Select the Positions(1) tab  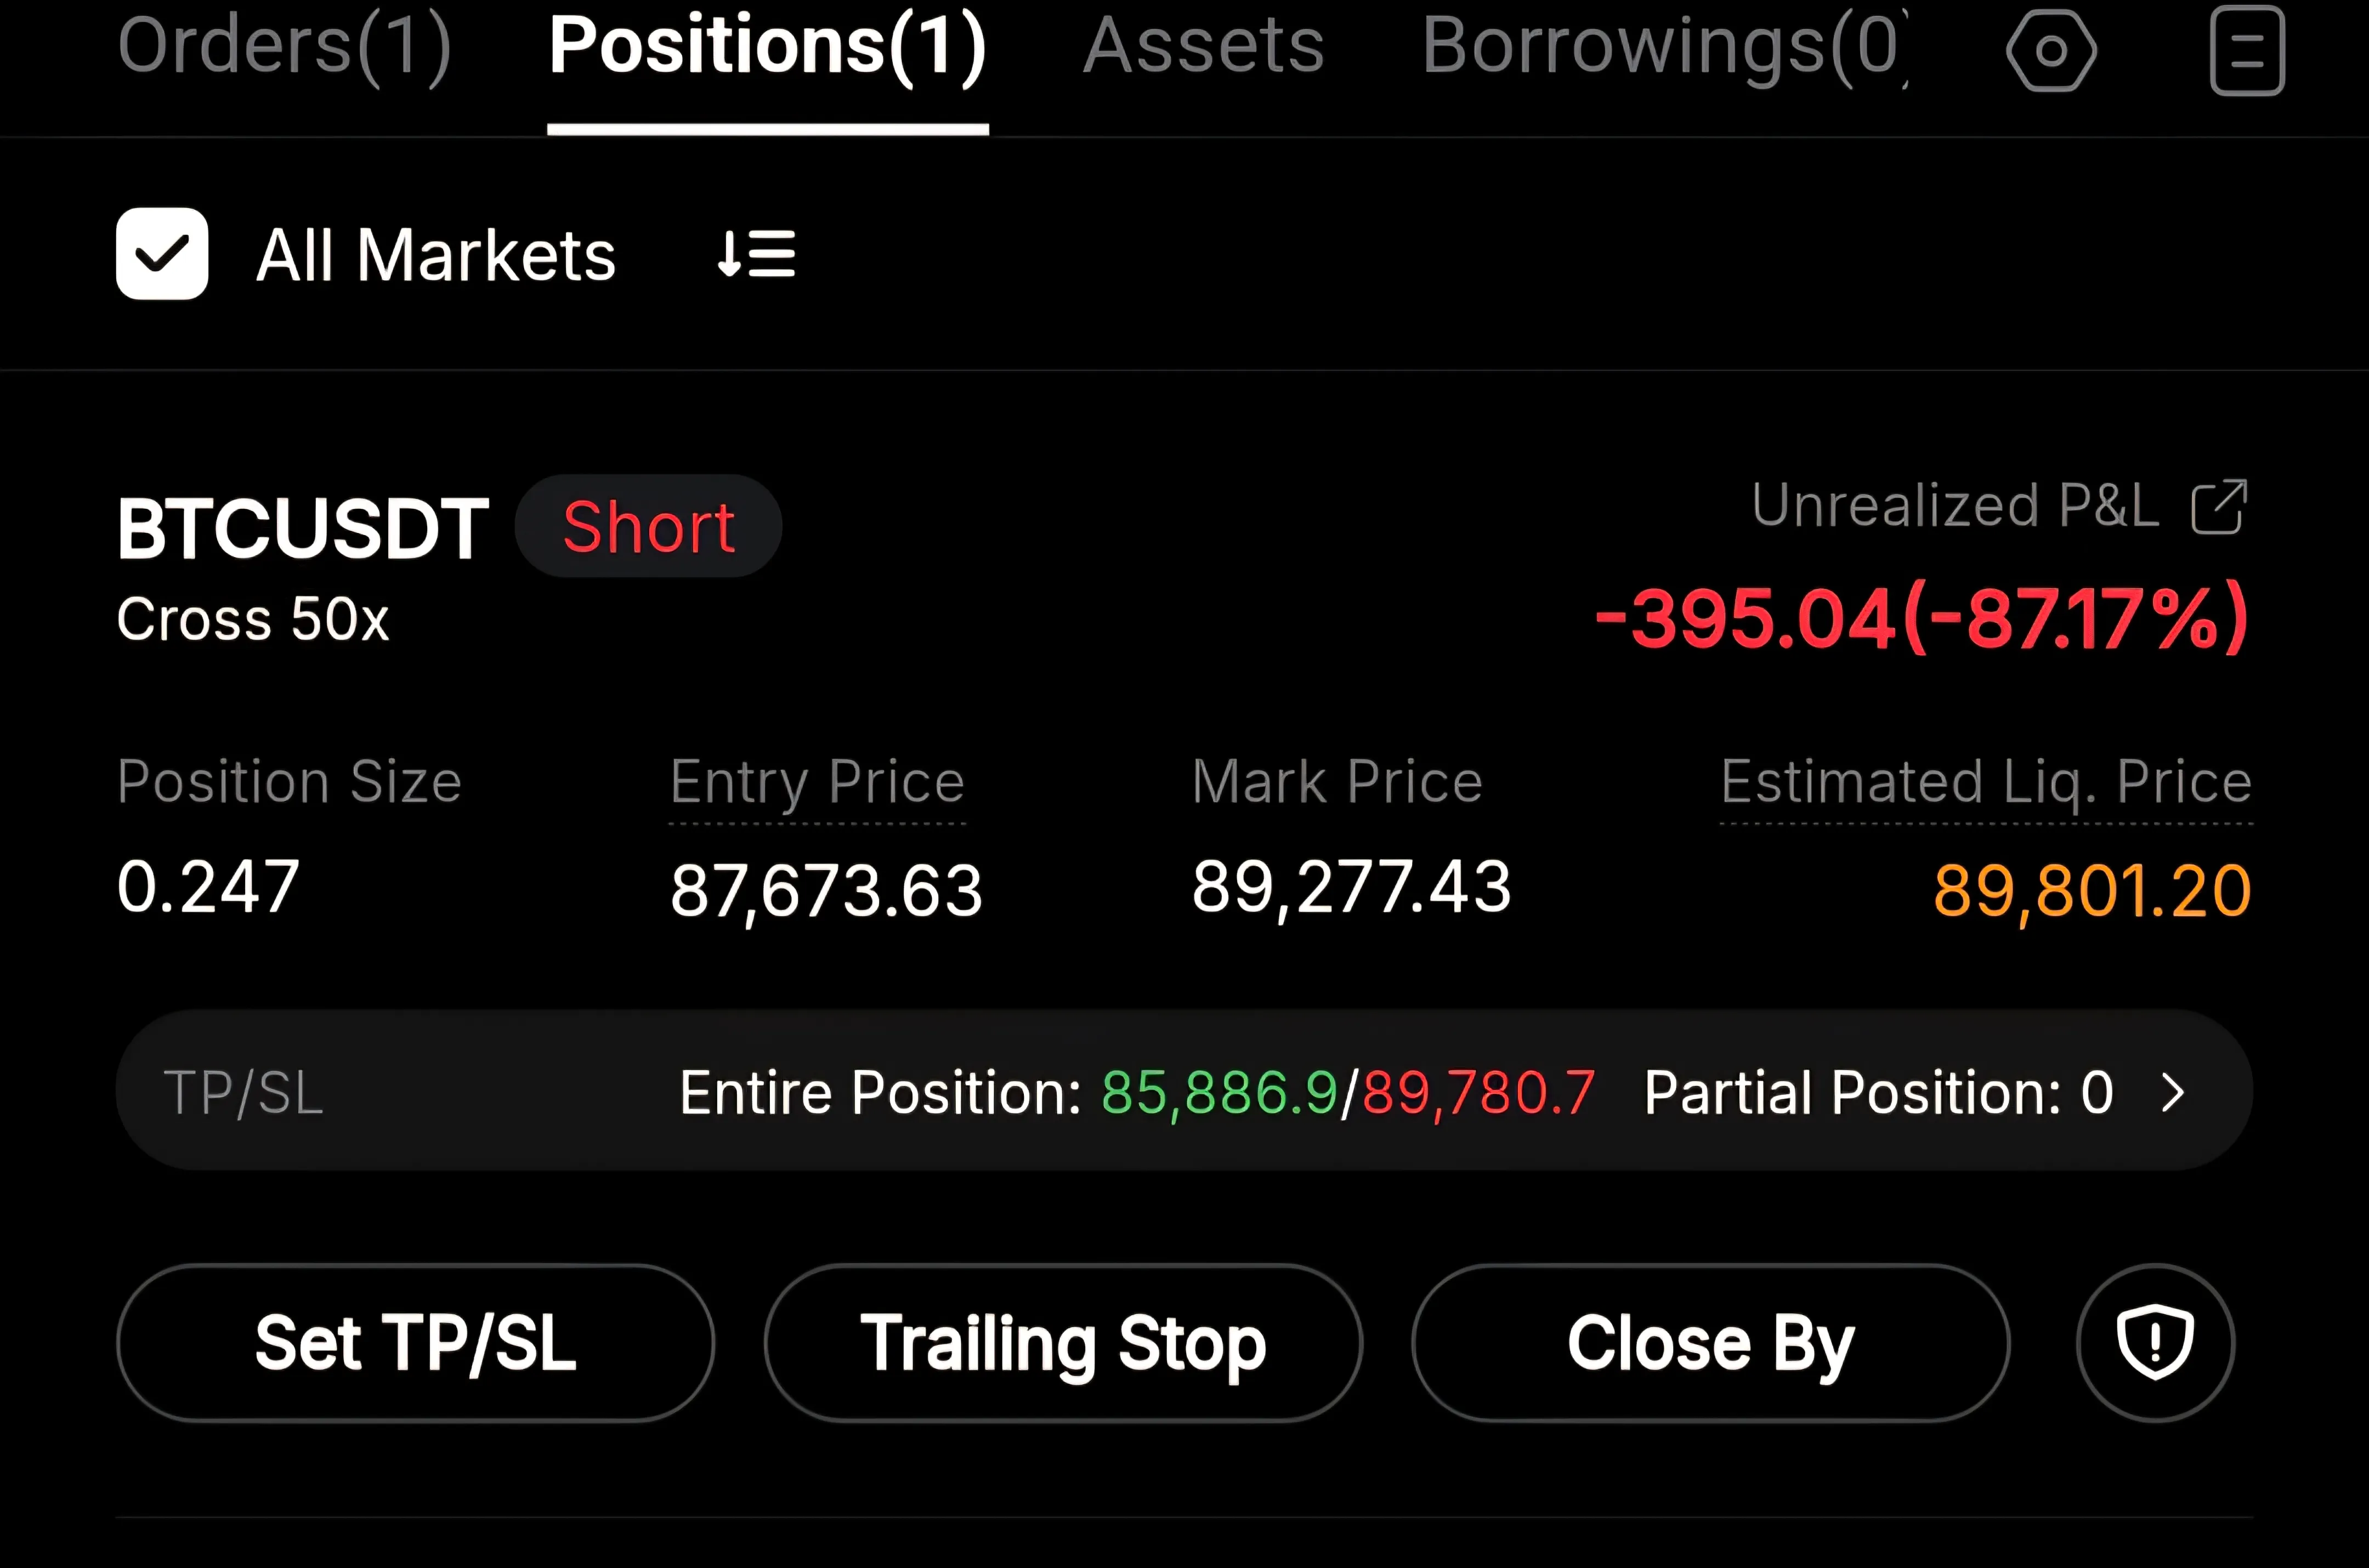(767, 46)
